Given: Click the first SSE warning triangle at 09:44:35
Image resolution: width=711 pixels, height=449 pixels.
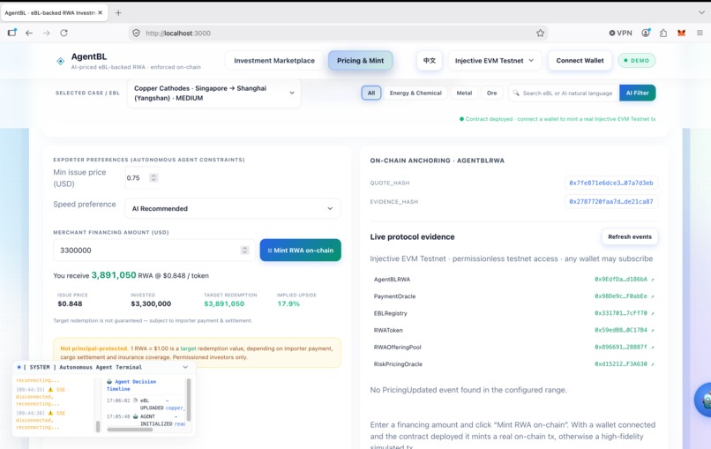Looking at the screenshot, I should click(x=50, y=390).
